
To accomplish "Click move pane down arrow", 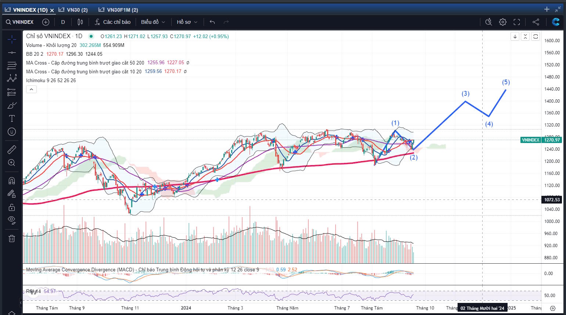I will (515, 36).
